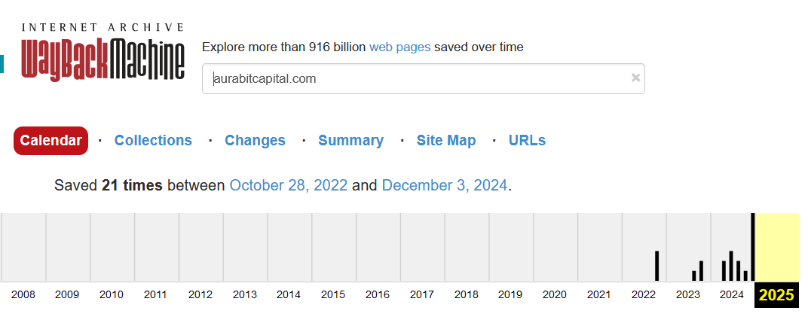The width and height of the screenshot is (808, 323).
Task: Switch to the Collections tab
Action: coord(153,141)
